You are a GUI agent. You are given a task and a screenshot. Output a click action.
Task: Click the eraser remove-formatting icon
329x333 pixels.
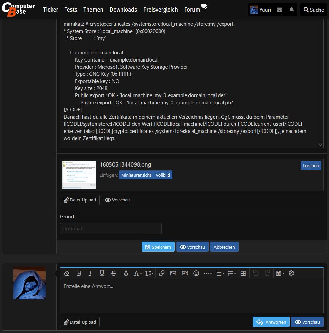click(x=66, y=273)
